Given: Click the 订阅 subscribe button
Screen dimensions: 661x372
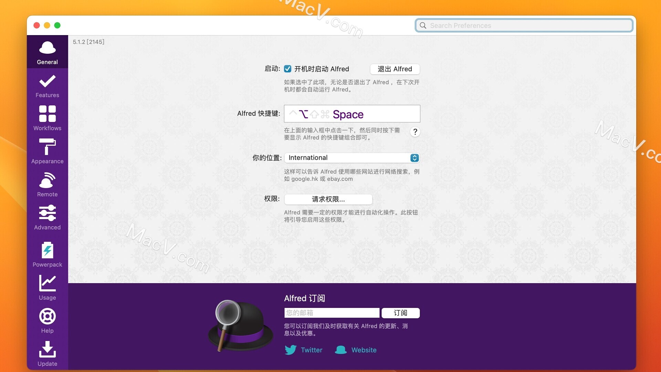Looking at the screenshot, I should [x=400, y=312].
